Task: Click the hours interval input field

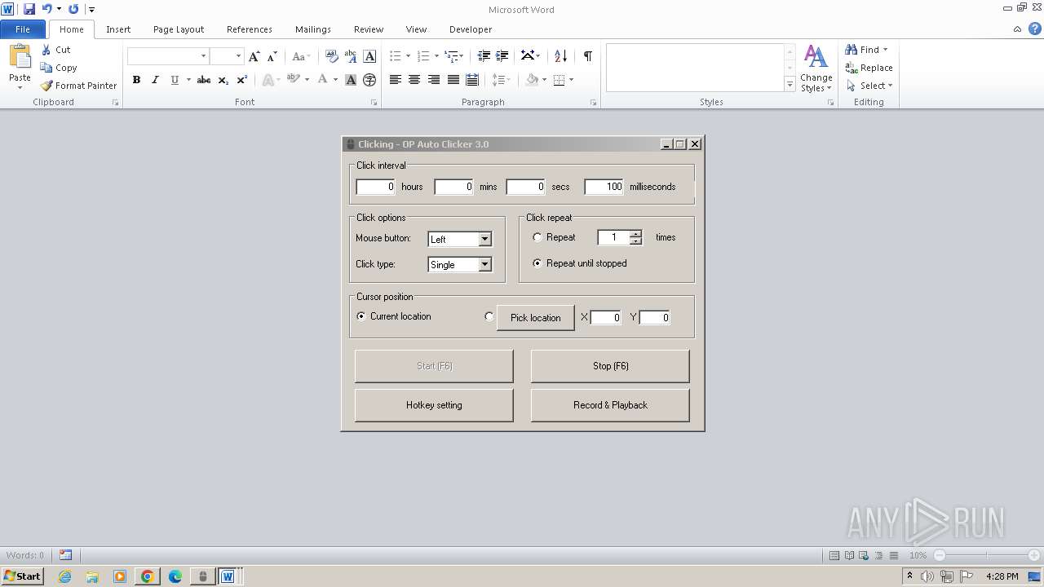Action: click(376, 187)
